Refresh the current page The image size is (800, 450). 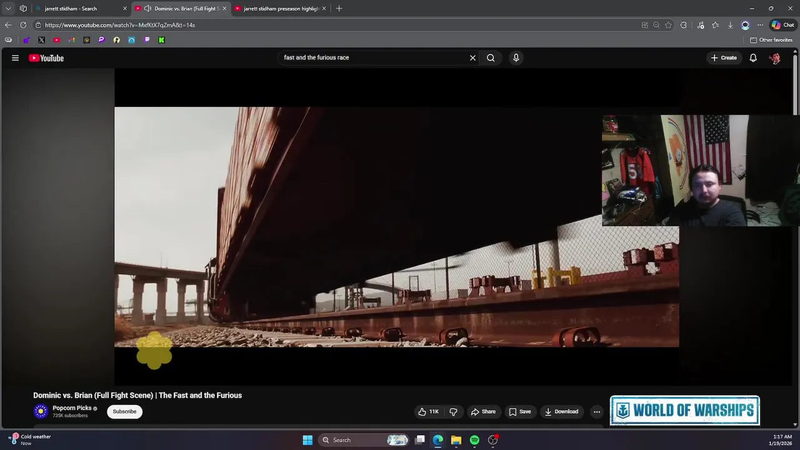(x=23, y=25)
